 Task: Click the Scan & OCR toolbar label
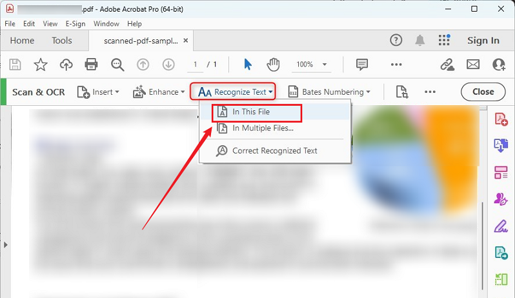[39, 92]
